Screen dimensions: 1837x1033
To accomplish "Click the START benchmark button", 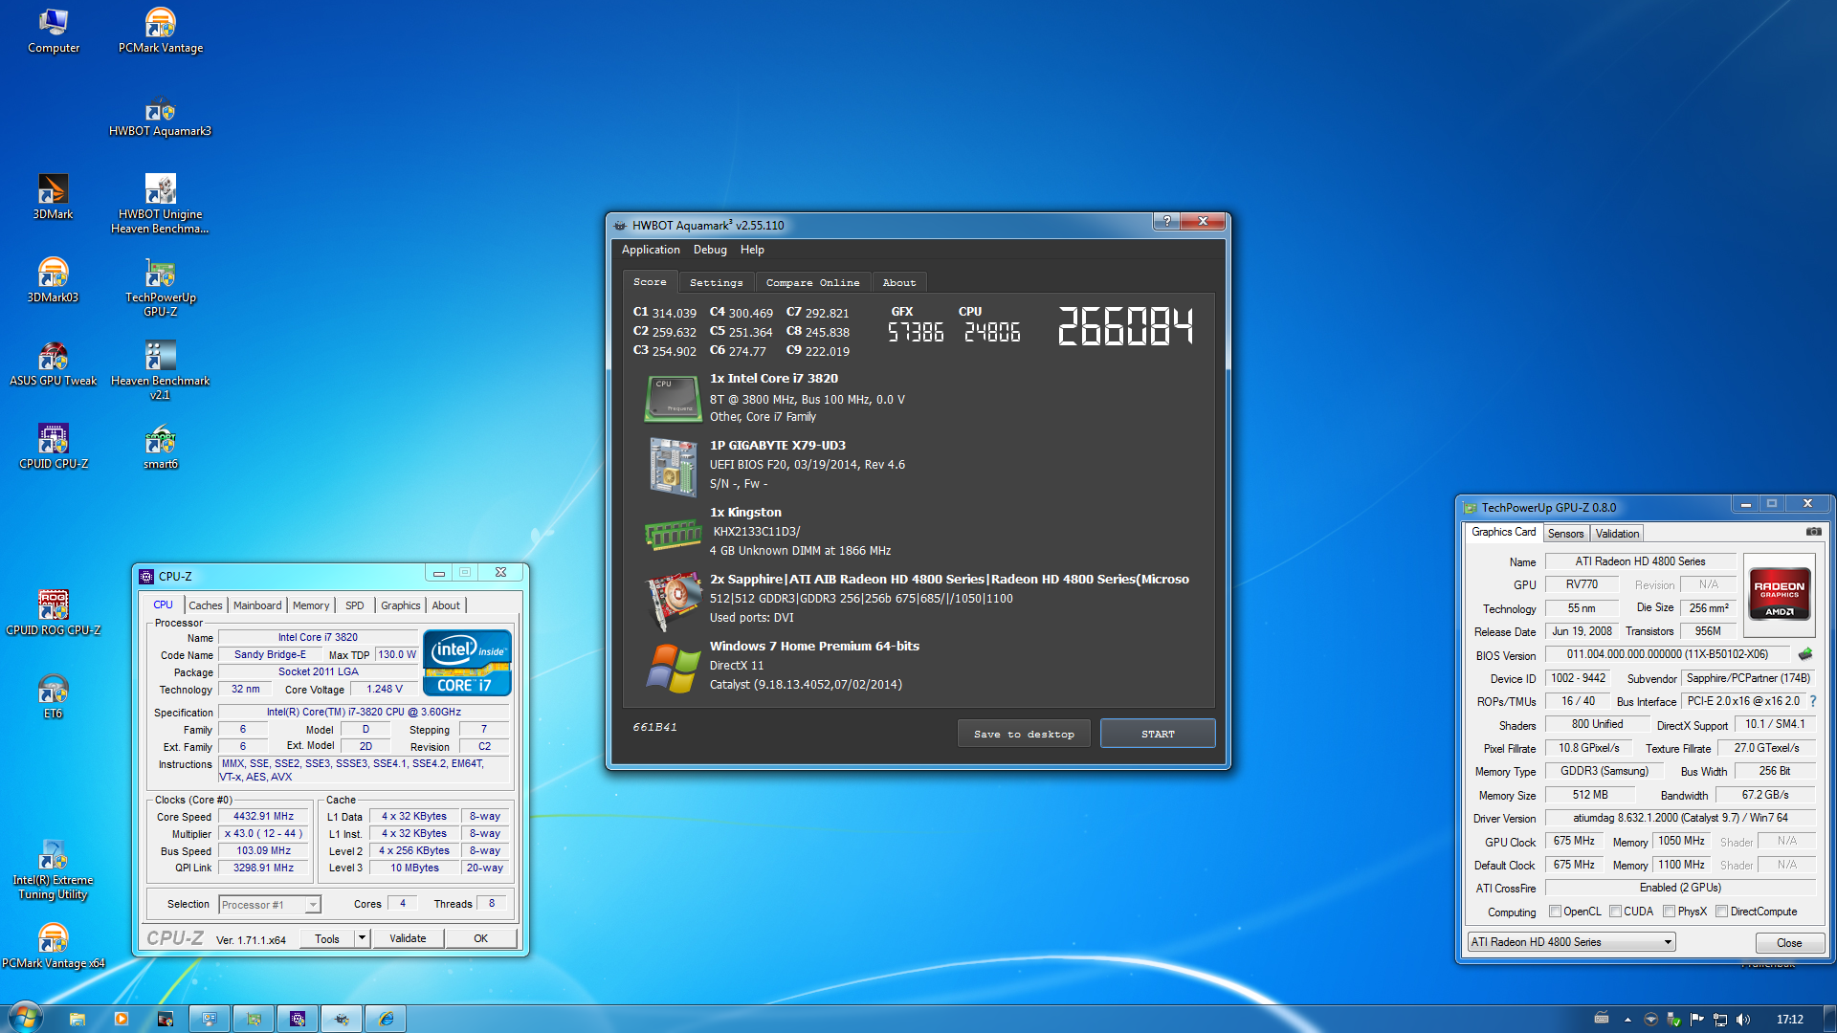I will pyautogui.click(x=1158, y=734).
